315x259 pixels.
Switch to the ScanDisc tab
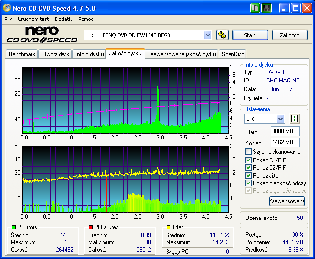coord(233,54)
